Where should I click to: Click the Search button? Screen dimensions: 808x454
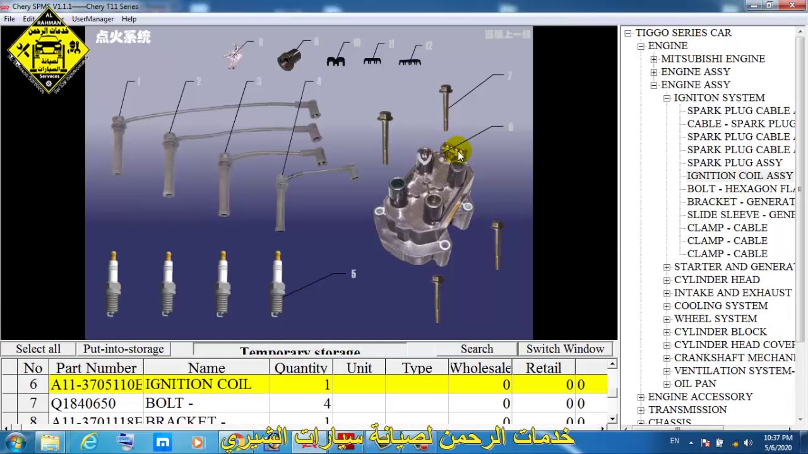point(477,349)
